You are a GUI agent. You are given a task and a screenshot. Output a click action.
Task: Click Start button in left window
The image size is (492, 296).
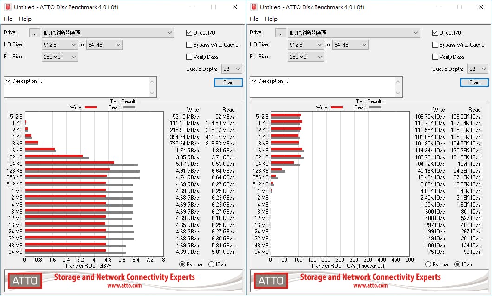point(228,82)
